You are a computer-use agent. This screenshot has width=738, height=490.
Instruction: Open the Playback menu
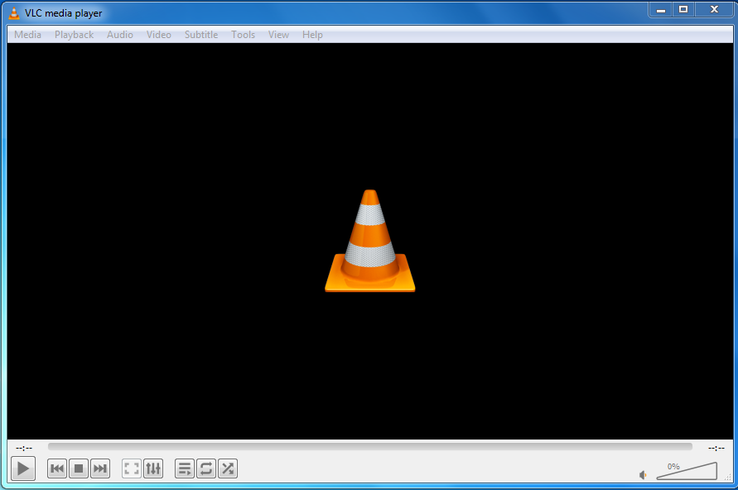click(74, 35)
